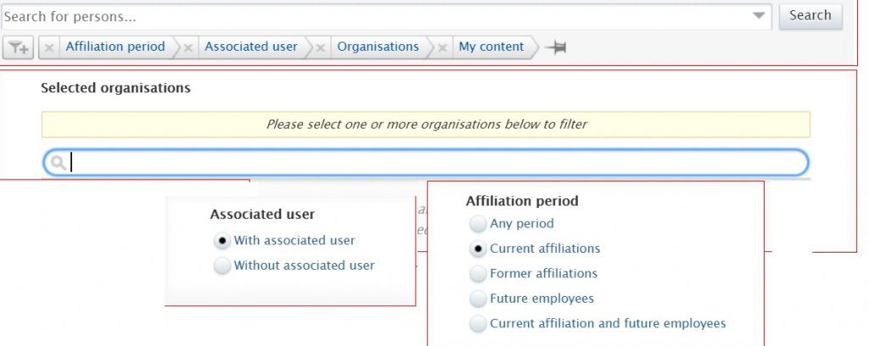The height and width of the screenshot is (346, 869).
Task: Click magnifier icon in organisations search
Action: [x=59, y=162]
